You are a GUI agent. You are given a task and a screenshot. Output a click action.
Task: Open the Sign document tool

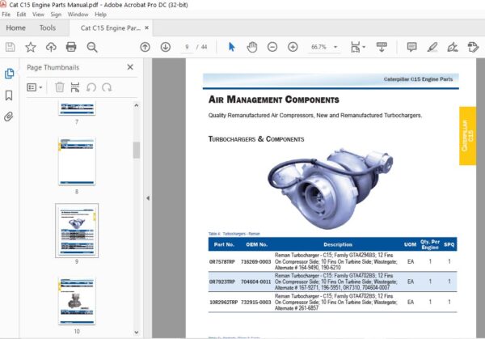453,47
